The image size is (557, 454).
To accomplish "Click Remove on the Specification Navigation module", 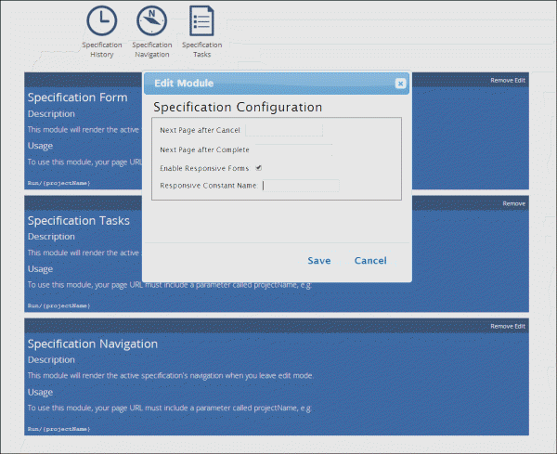I will click(501, 326).
